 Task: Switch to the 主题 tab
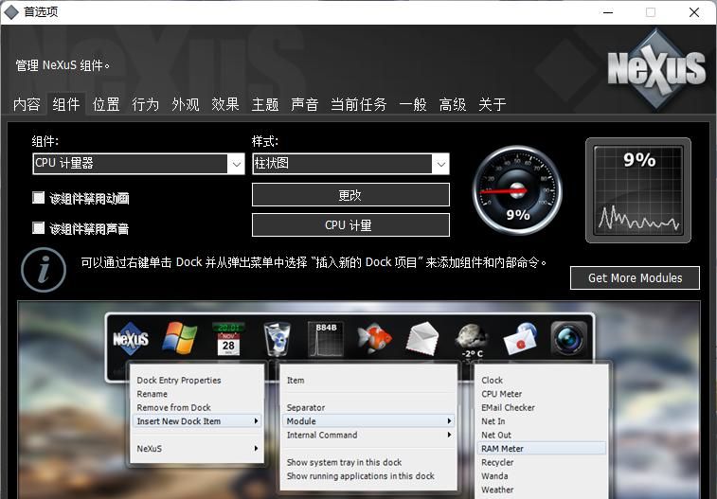tap(265, 104)
